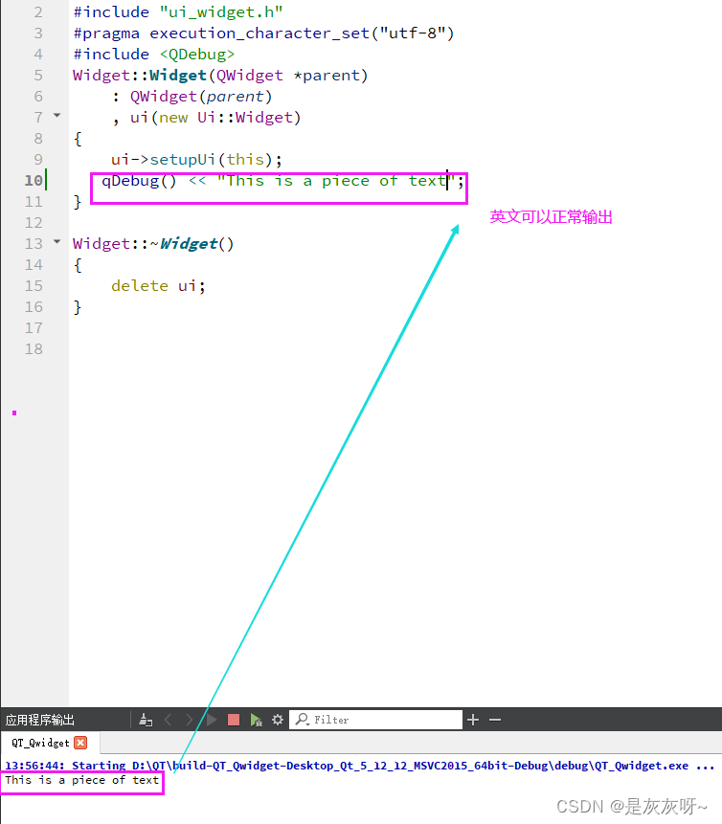This screenshot has width=722, height=824.
Task: Open the 应用程序输出 pane selector
Action: tap(40, 720)
